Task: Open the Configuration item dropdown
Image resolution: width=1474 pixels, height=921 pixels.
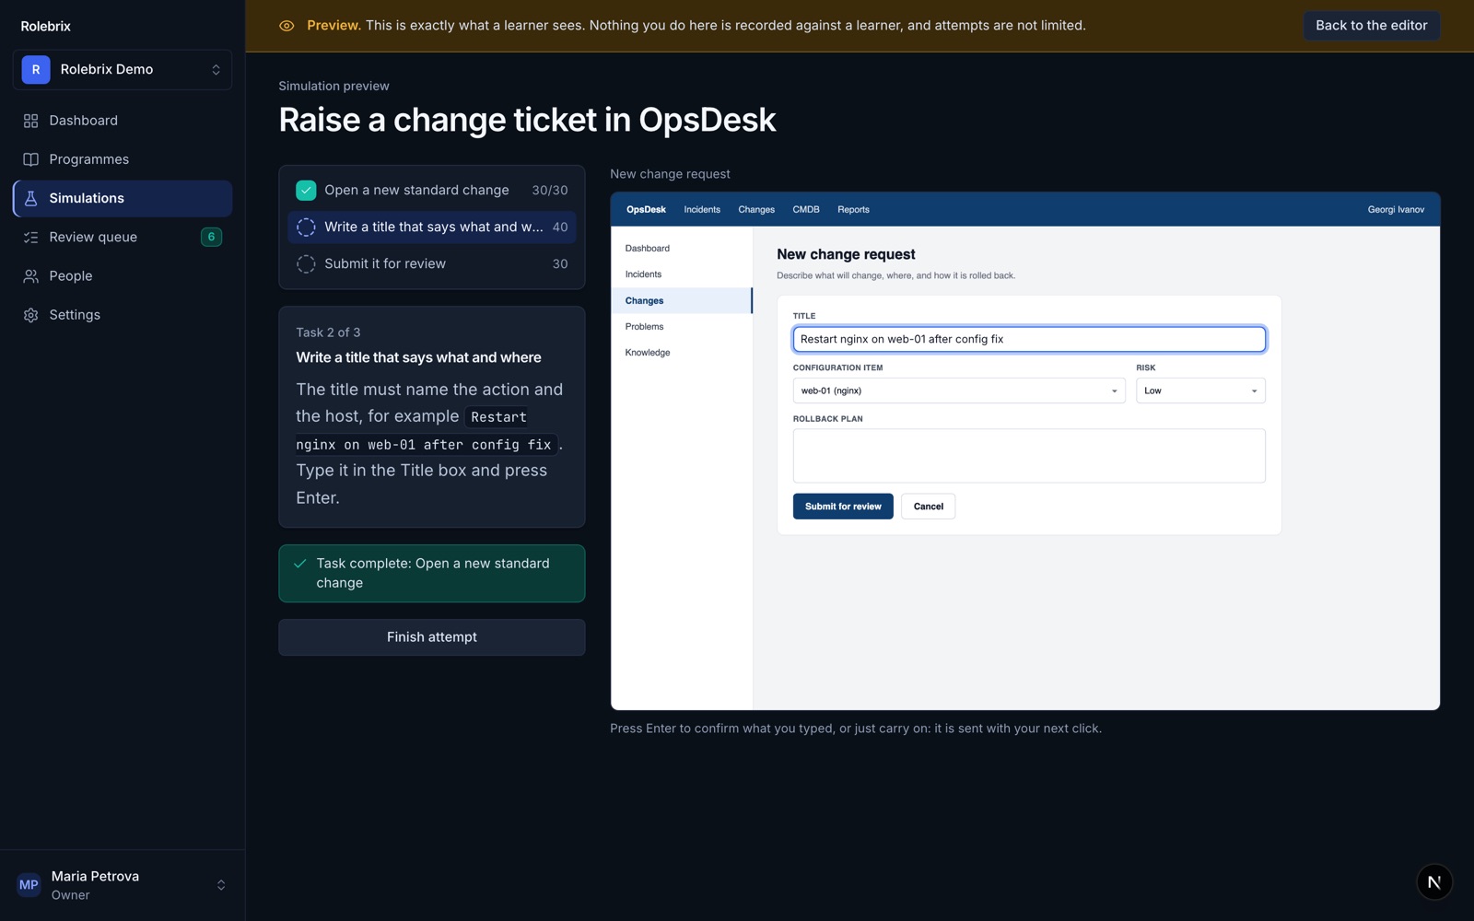Action: coord(959,391)
